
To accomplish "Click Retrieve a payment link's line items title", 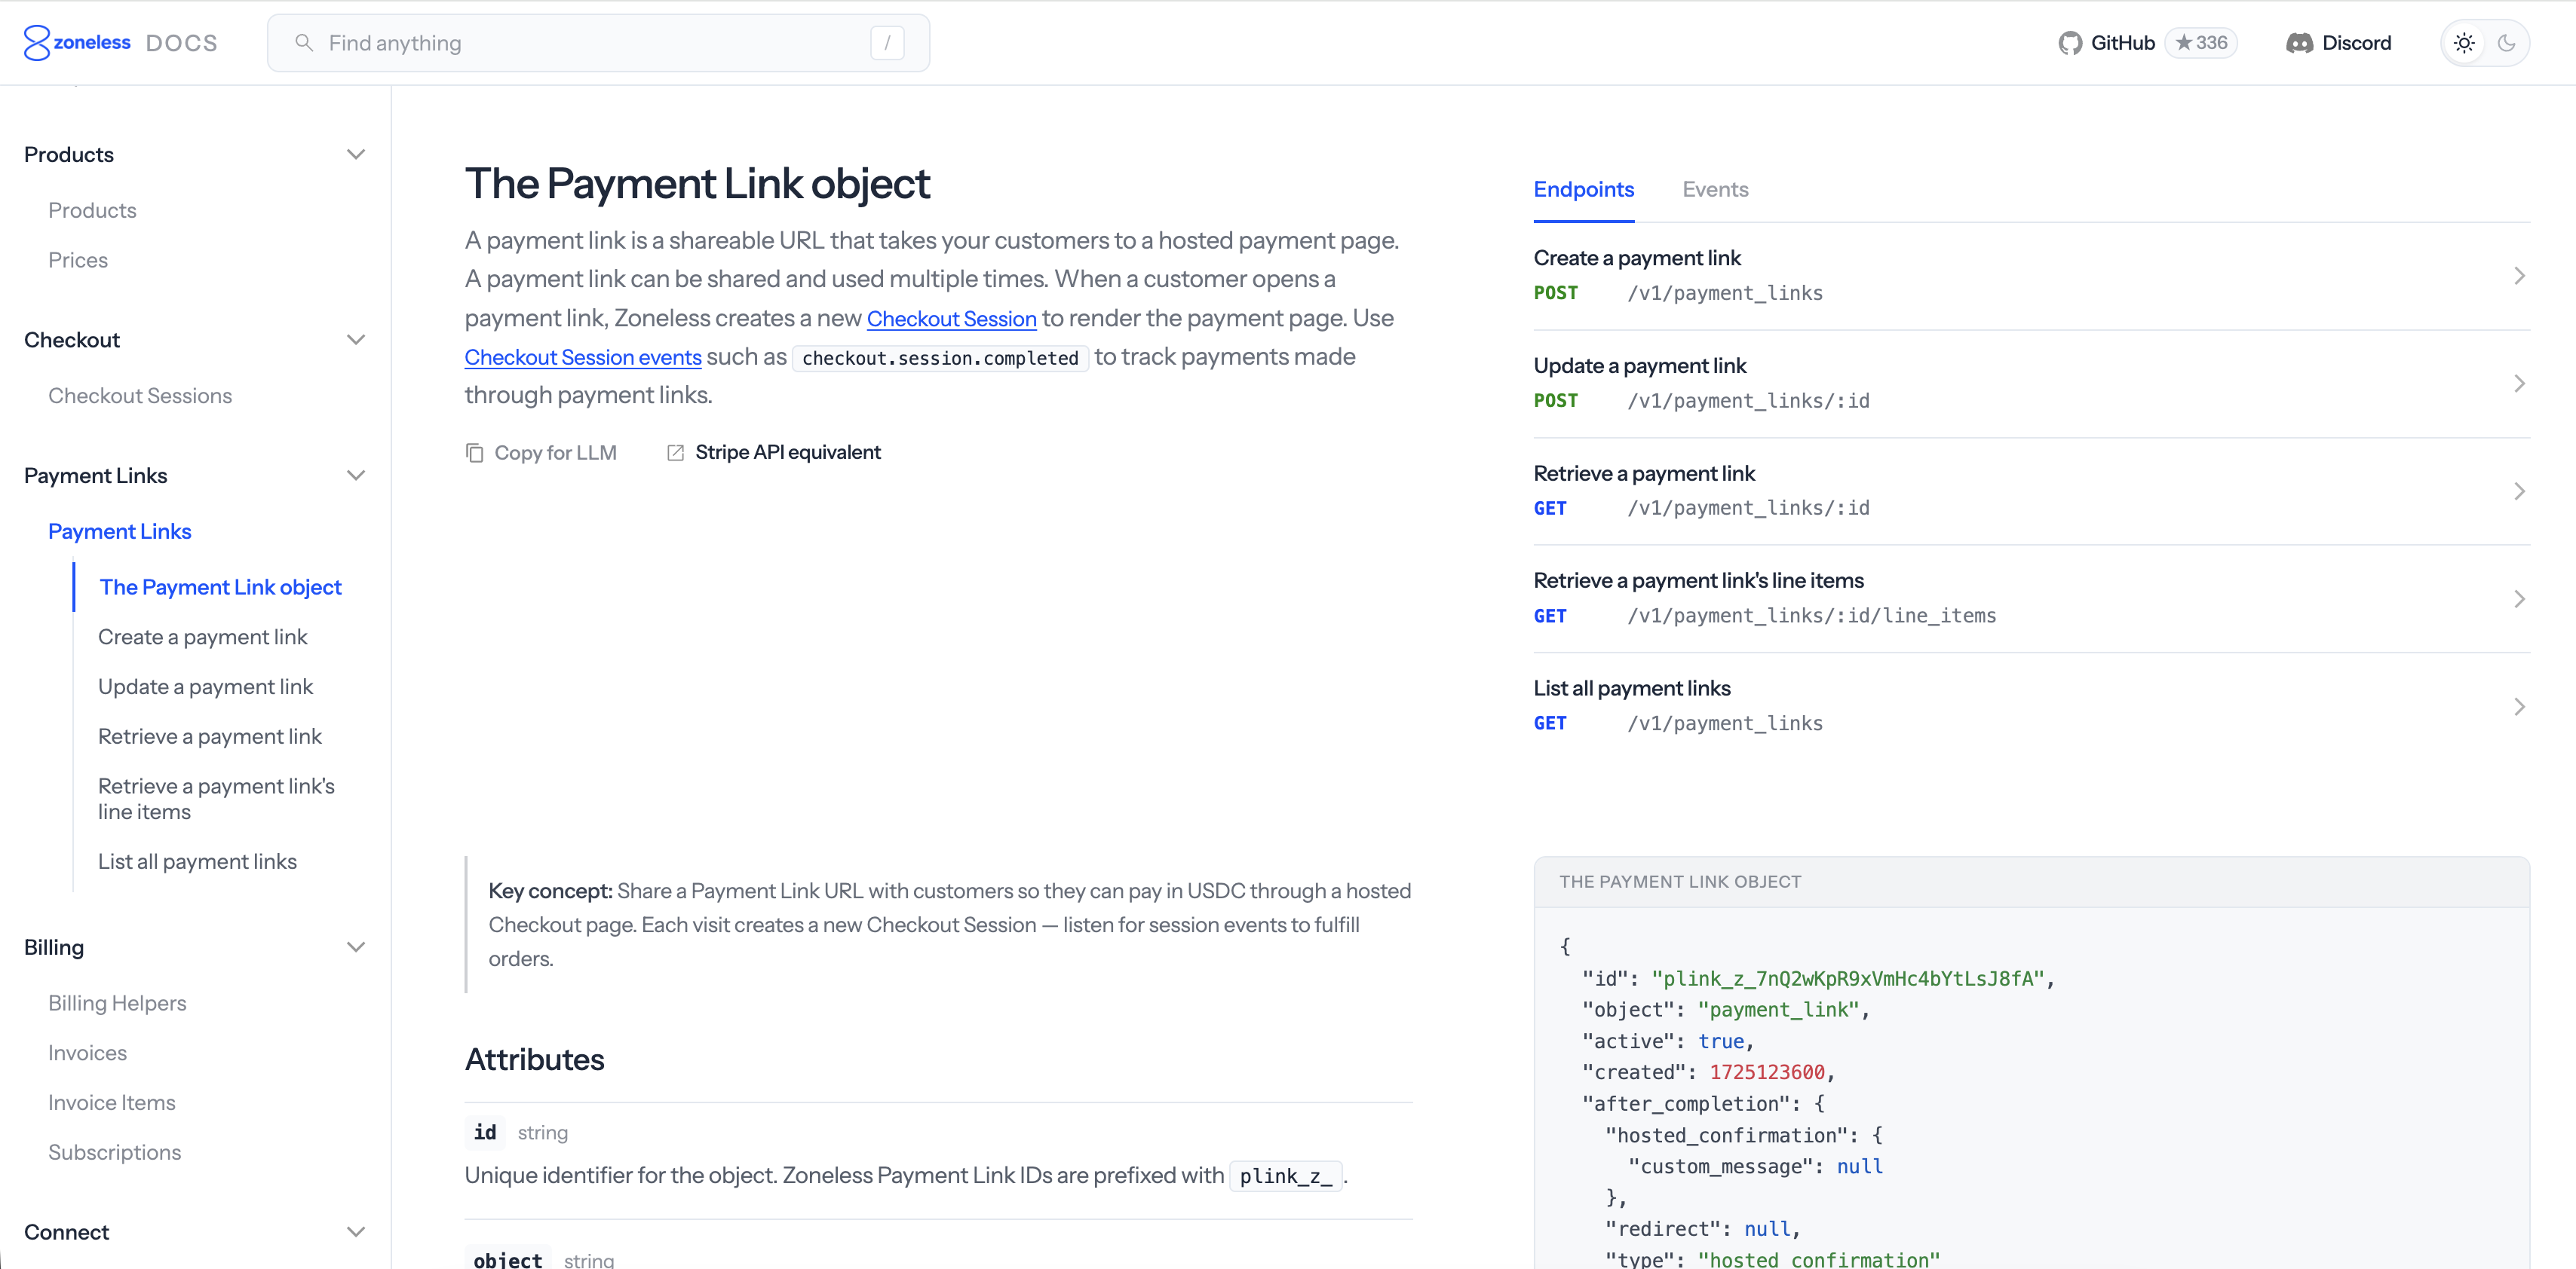I will click(x=1698, y=580).
